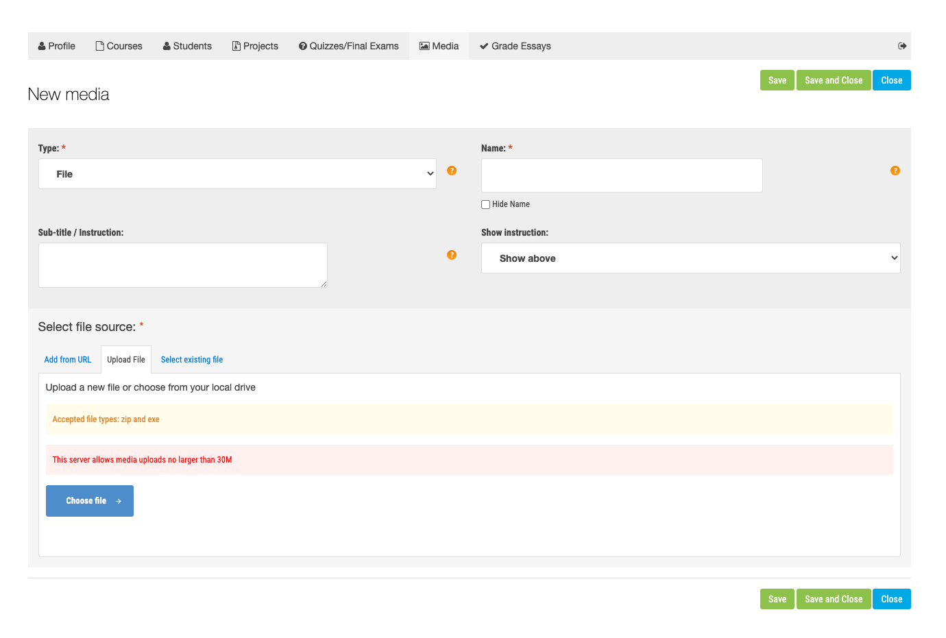Switch to the Select existing file tab
The height and width of the screenshot is (638, 946).
192,360
